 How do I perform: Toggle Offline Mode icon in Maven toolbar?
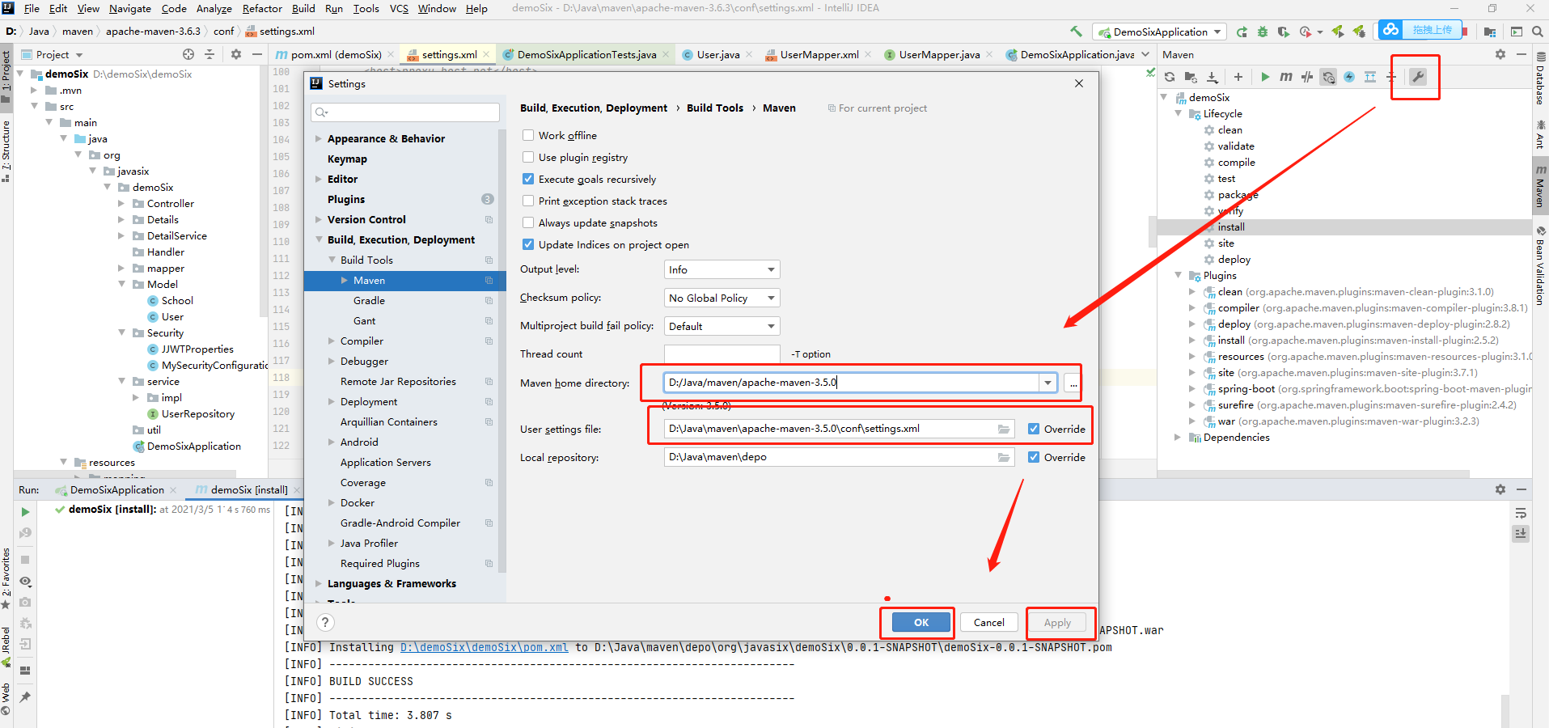[1307, 77]
